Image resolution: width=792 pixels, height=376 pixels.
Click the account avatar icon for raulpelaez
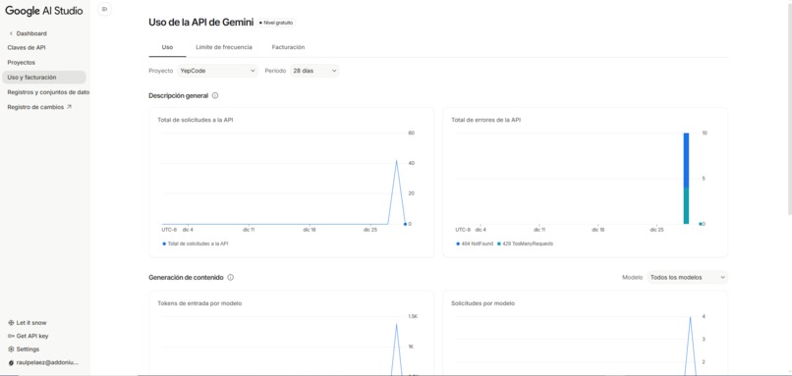pos(11,362)
